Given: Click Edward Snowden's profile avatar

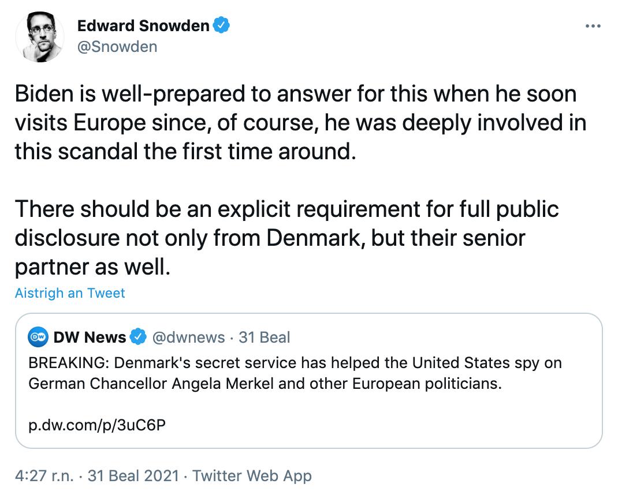Looking at the screenshot, I should tap(39, 36).
